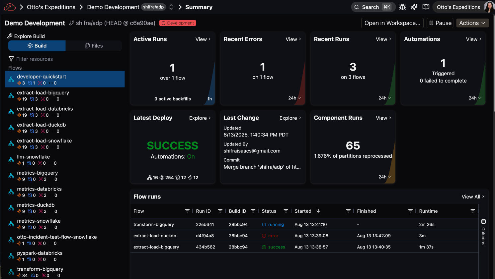Viewport: 495px width, 279px height.
Task: Click the flows count icon in Latest Deploy
Action: tap(149, 178)
